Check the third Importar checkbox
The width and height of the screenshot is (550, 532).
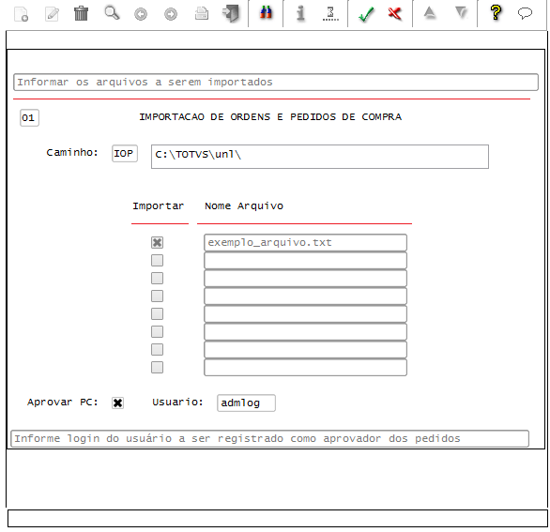[157, 278]
